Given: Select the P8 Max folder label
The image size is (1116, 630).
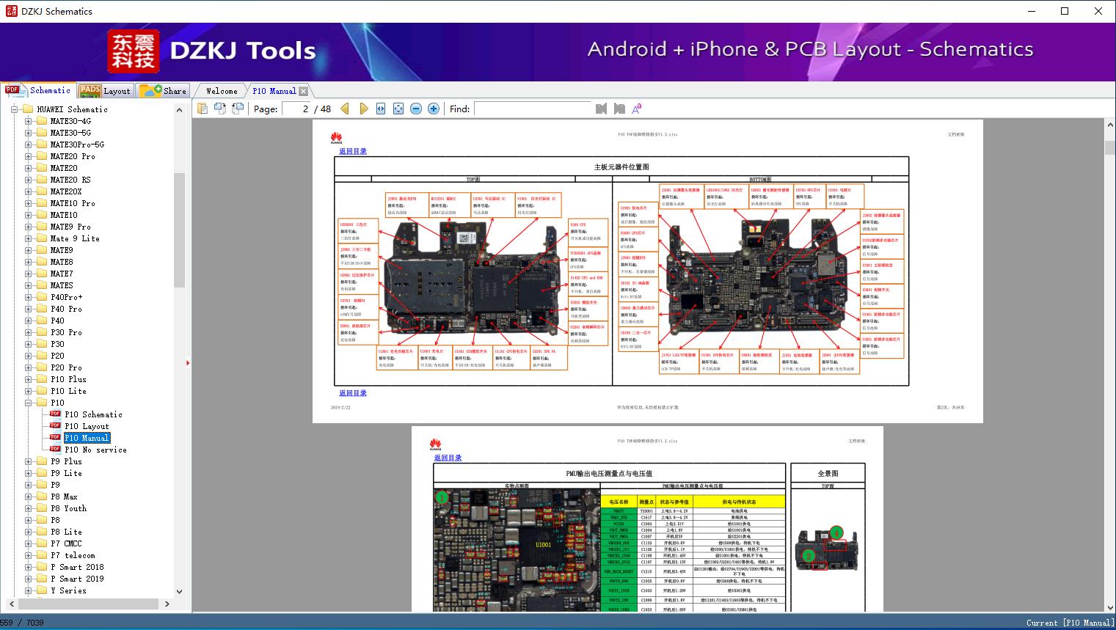Looking at the screenshot, I should click(x=64, y=497).
